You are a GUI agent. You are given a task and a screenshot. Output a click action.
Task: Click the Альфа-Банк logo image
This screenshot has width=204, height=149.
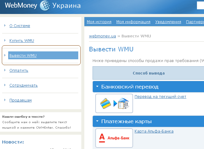pyautogui.click(x=114, y=138)
